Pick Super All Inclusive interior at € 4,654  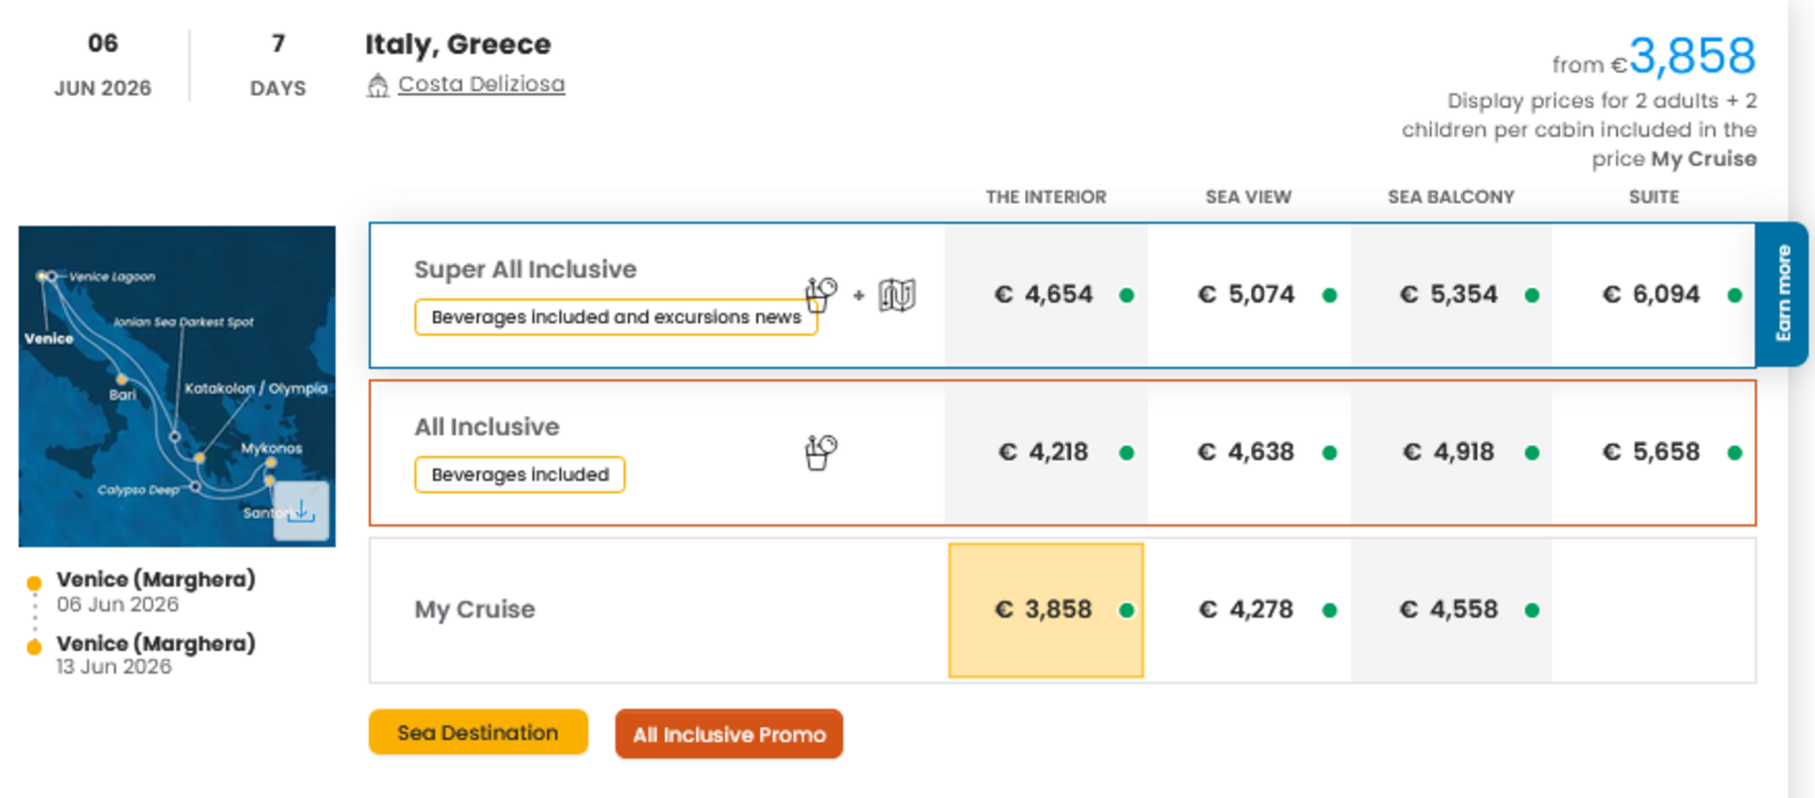pyautogui.click(x=1044, y=294)
